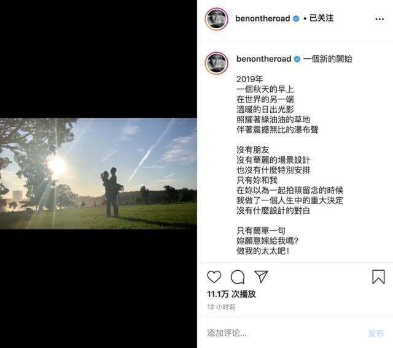This screenshot has height=348, width=393.
Task: Click the black area above the video
Action: point(98,59)
